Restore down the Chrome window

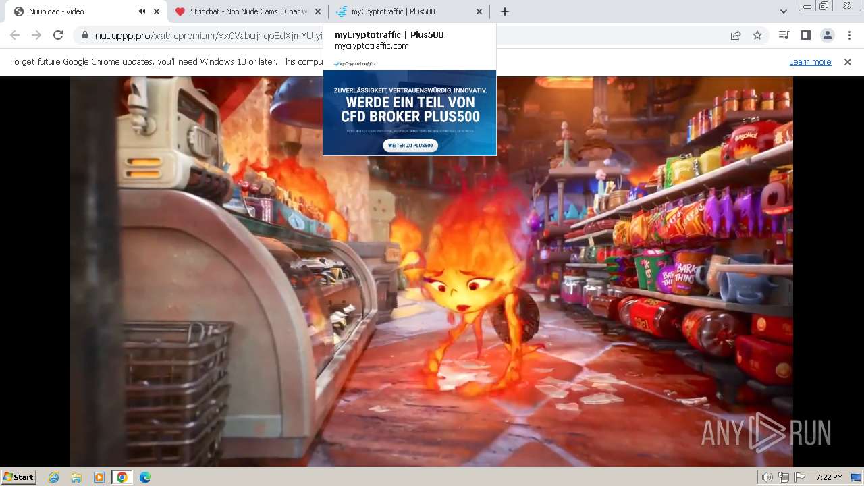coord(824,6)
